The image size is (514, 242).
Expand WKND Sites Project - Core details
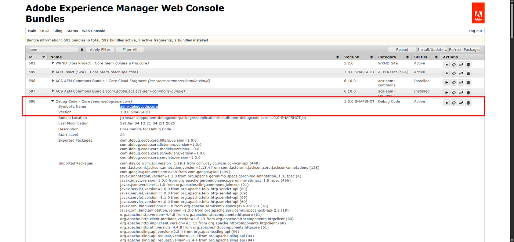click(x=53, y=63)
